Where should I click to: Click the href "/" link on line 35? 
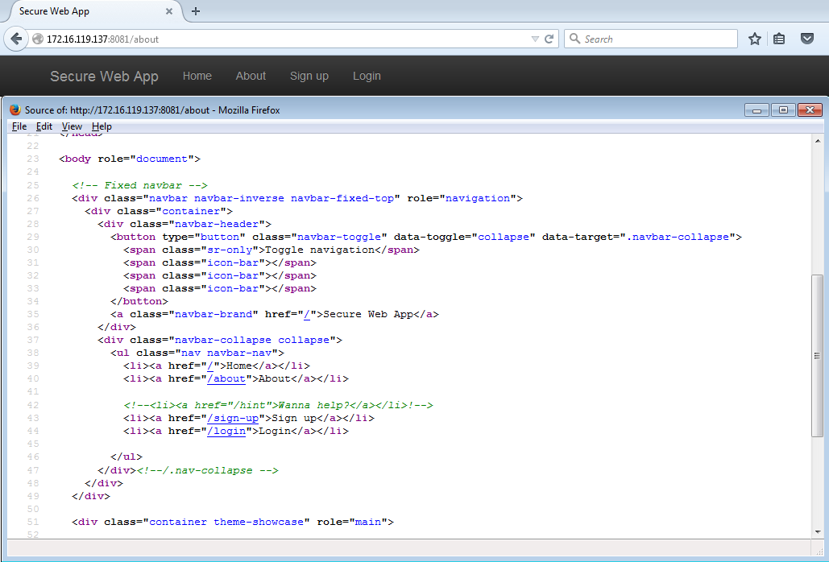pyautogui.click(x=307, y=314)
